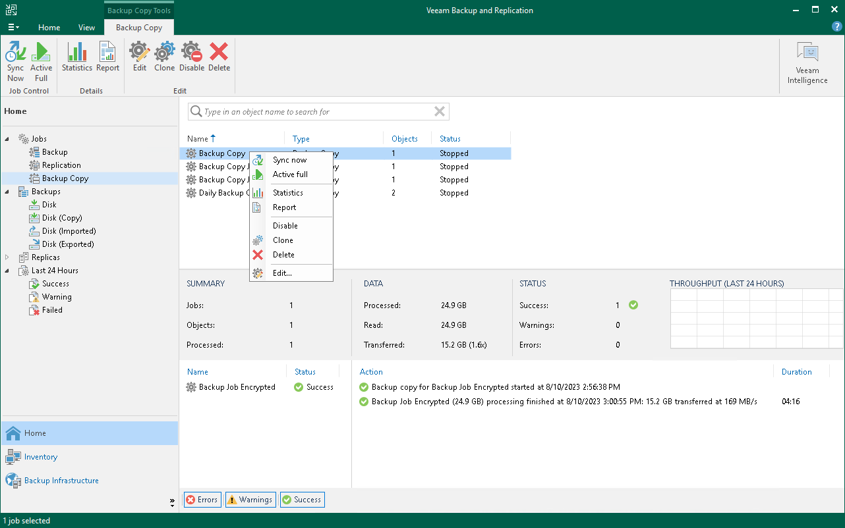The width and height of the screenshot is (845, 528).
Task: Collapse the Last 24 Hours node
Action: coord(8,271)
